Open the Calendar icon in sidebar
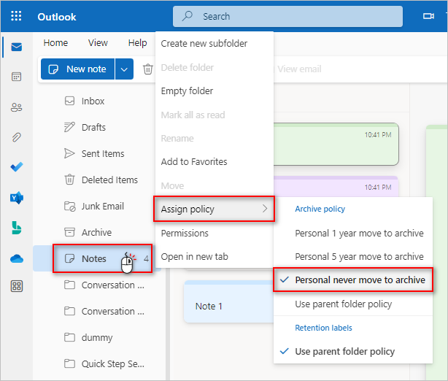448x381 pixels. [x=16, y=77]
